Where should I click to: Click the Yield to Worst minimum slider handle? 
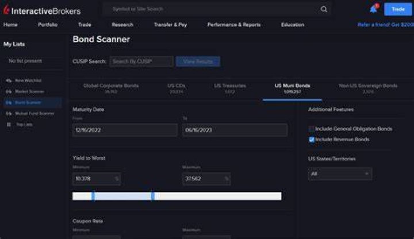(x=93, y=196)
